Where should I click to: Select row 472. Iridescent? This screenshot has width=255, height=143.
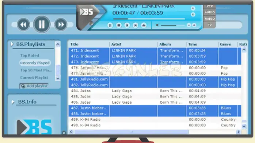pyautogui.click(x=155, y=56)
